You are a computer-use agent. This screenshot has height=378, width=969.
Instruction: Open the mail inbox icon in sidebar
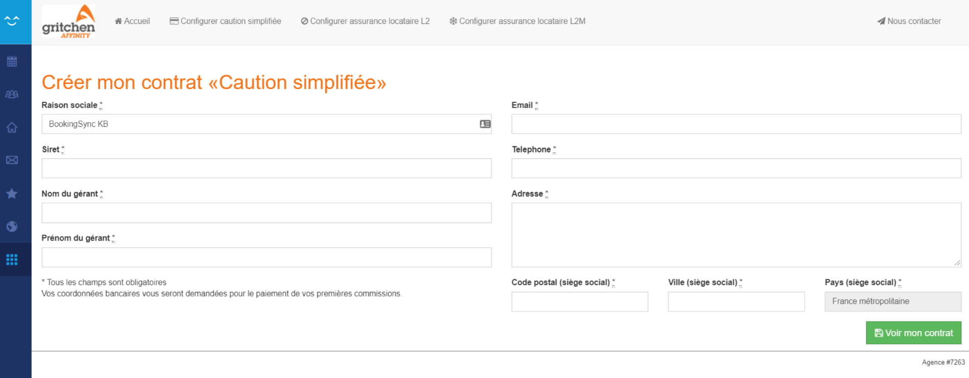click(12, 160)
